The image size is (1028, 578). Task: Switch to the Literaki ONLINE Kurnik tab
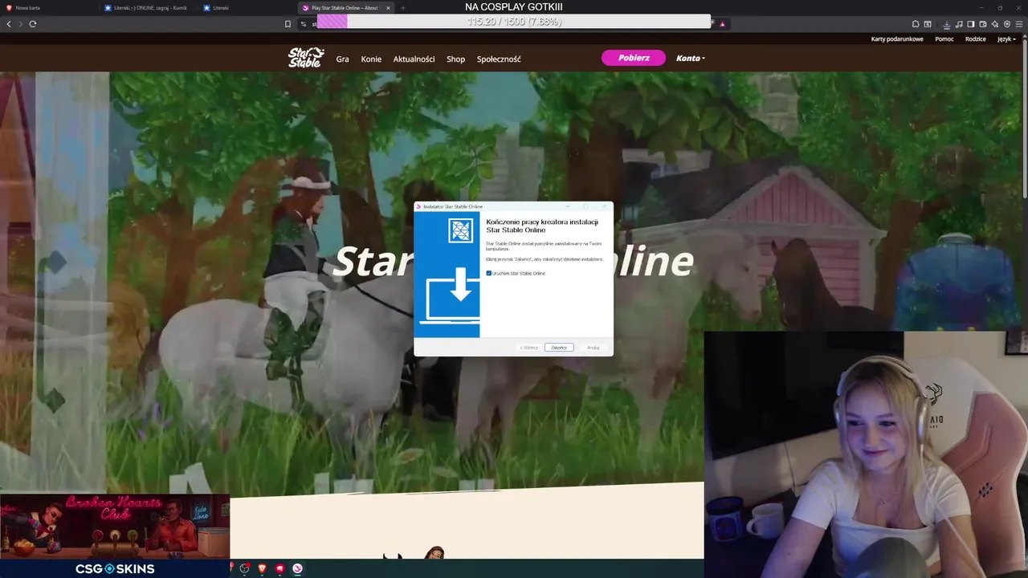pyautogui.click(x=150, y=7)
